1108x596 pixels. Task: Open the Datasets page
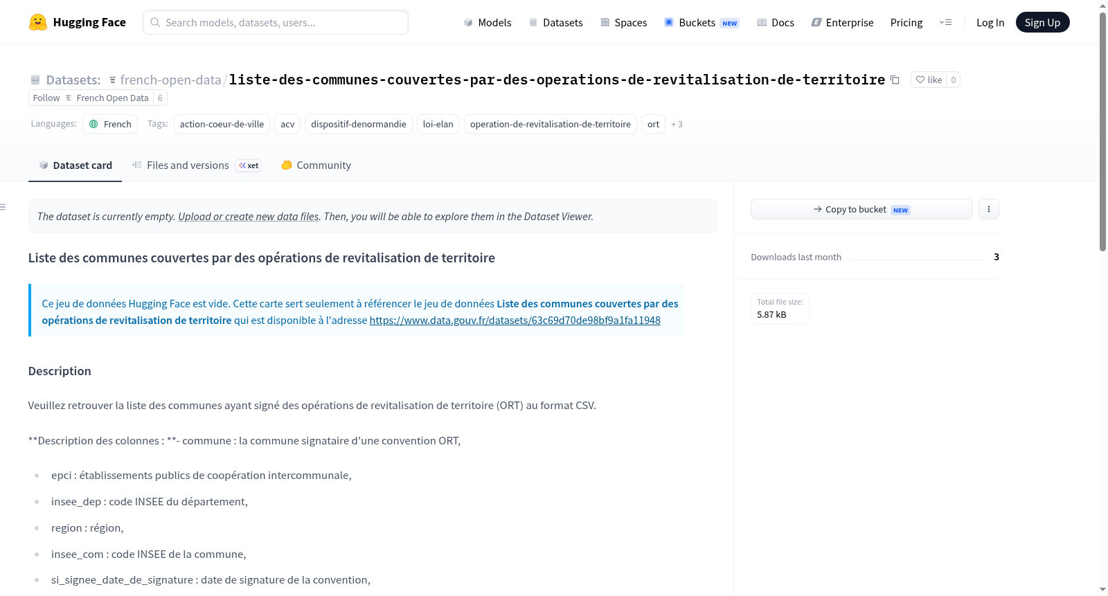coord(556,22)
